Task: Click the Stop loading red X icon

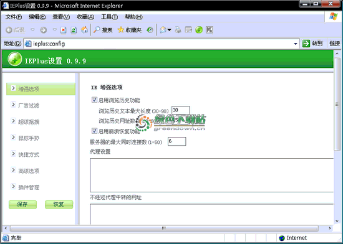Action: (x=63, y=30)
